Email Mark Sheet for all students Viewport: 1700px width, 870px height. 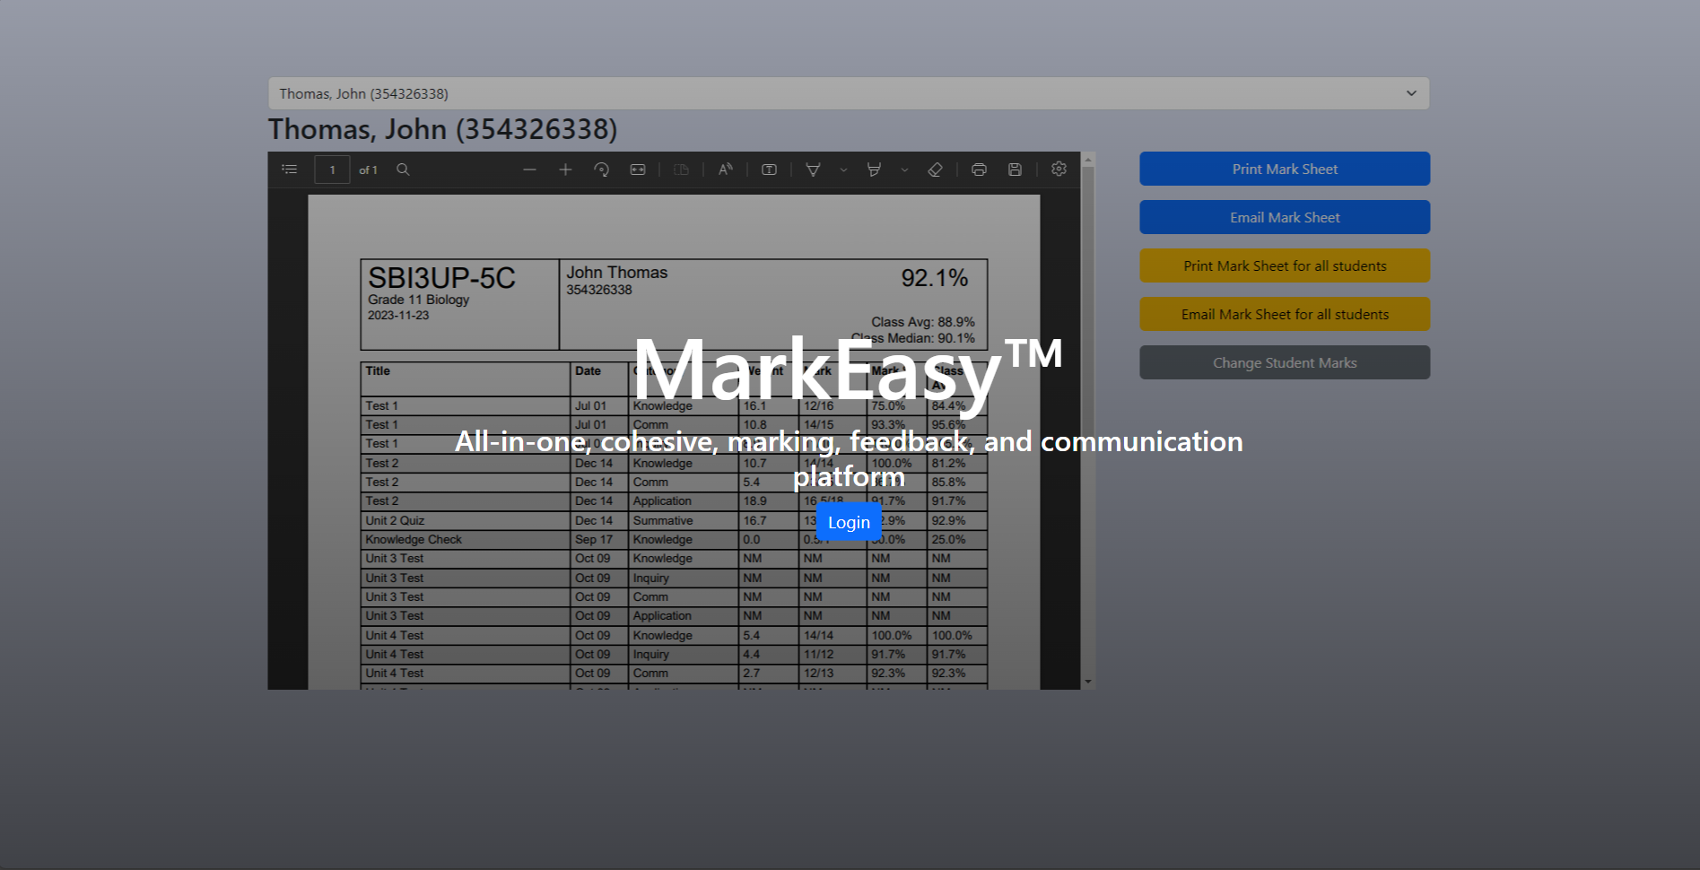[x=1284, y=314]
